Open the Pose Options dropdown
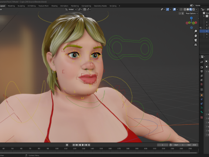Viewport: 209px width, 157px height. pos(192,14)
